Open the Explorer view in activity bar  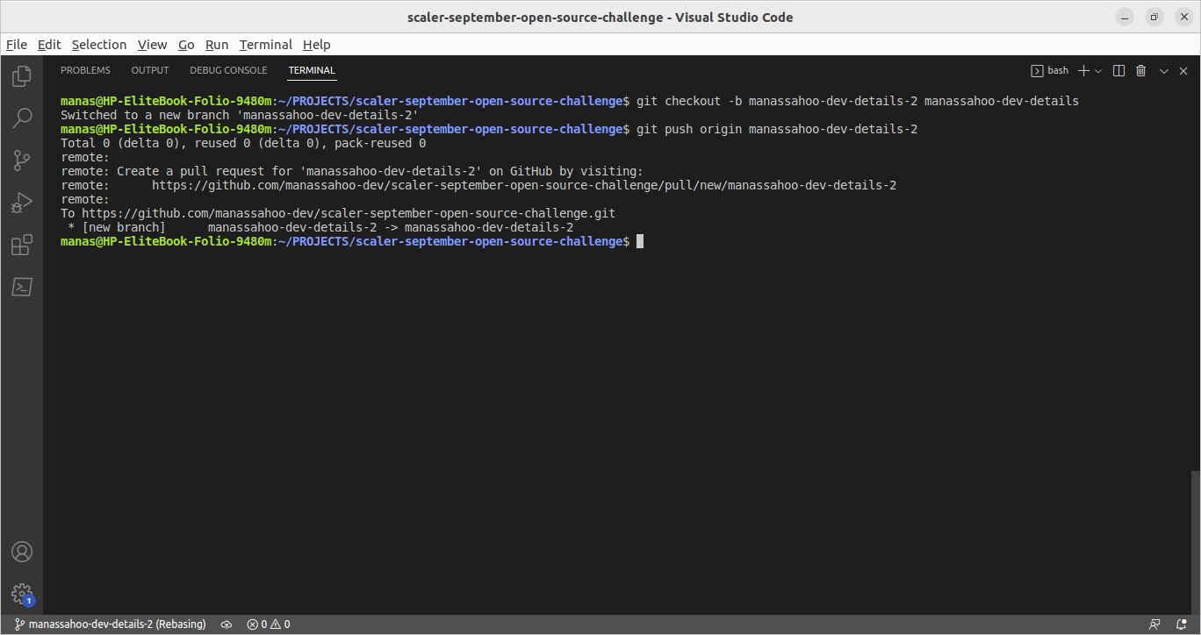[x=22, y=76]
